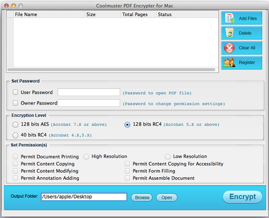Check Permit Content Modifying
The height and width of the screenshot is (218, 269).
pos(15,171)
